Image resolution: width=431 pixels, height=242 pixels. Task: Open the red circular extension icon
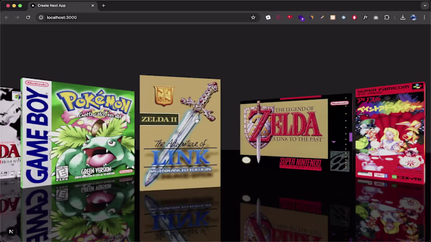[279, 17]
